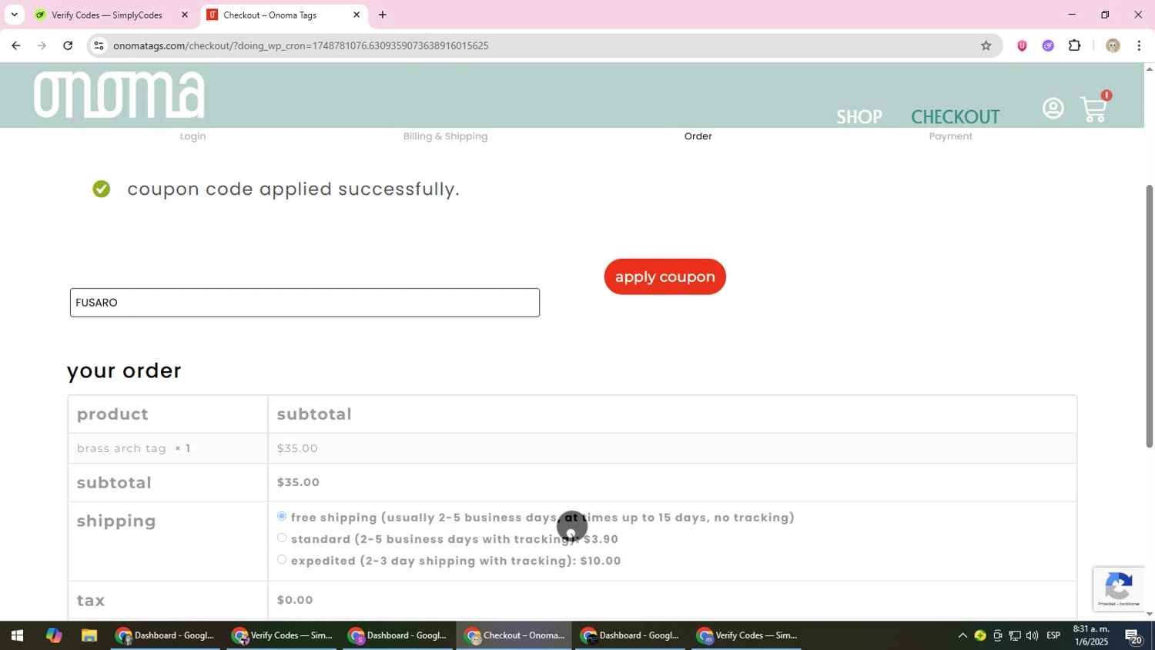Launch Copilot from the taskbar
Screen dimensions: 1155x650
pos(53,636)
